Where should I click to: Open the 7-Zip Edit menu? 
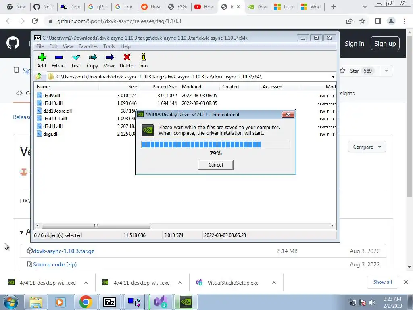(53, 46)
